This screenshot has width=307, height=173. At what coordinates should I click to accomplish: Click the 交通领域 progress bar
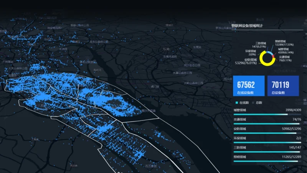[x=267, y=124]
